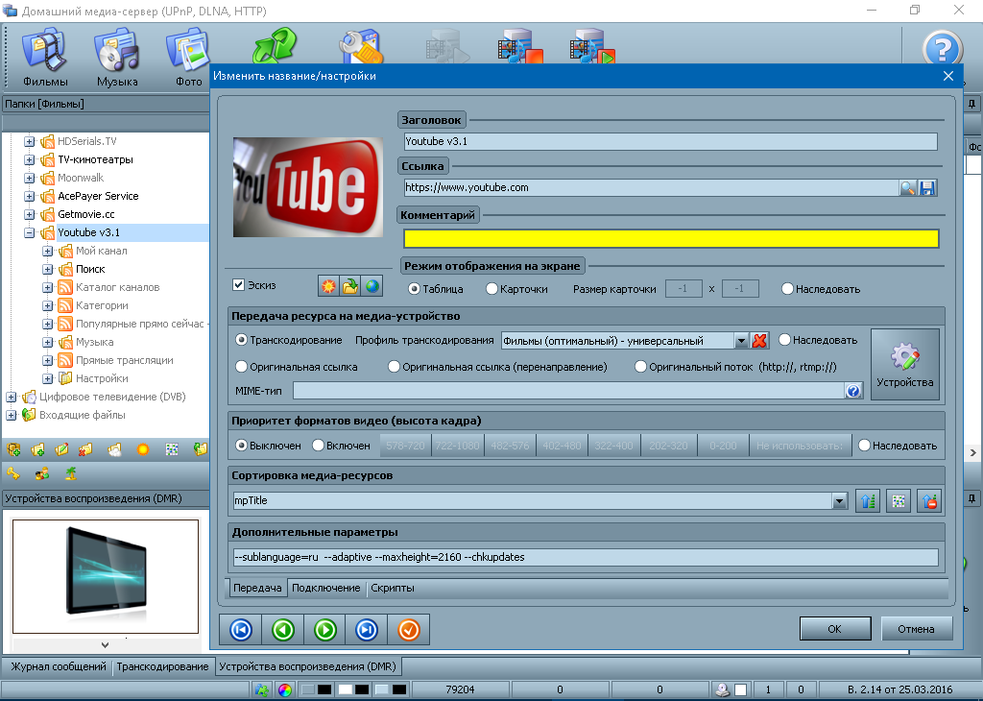Viewport: 983px width, 701px height.
Task: Open the Профиль транскодирования dropdown
Action: 741,341
